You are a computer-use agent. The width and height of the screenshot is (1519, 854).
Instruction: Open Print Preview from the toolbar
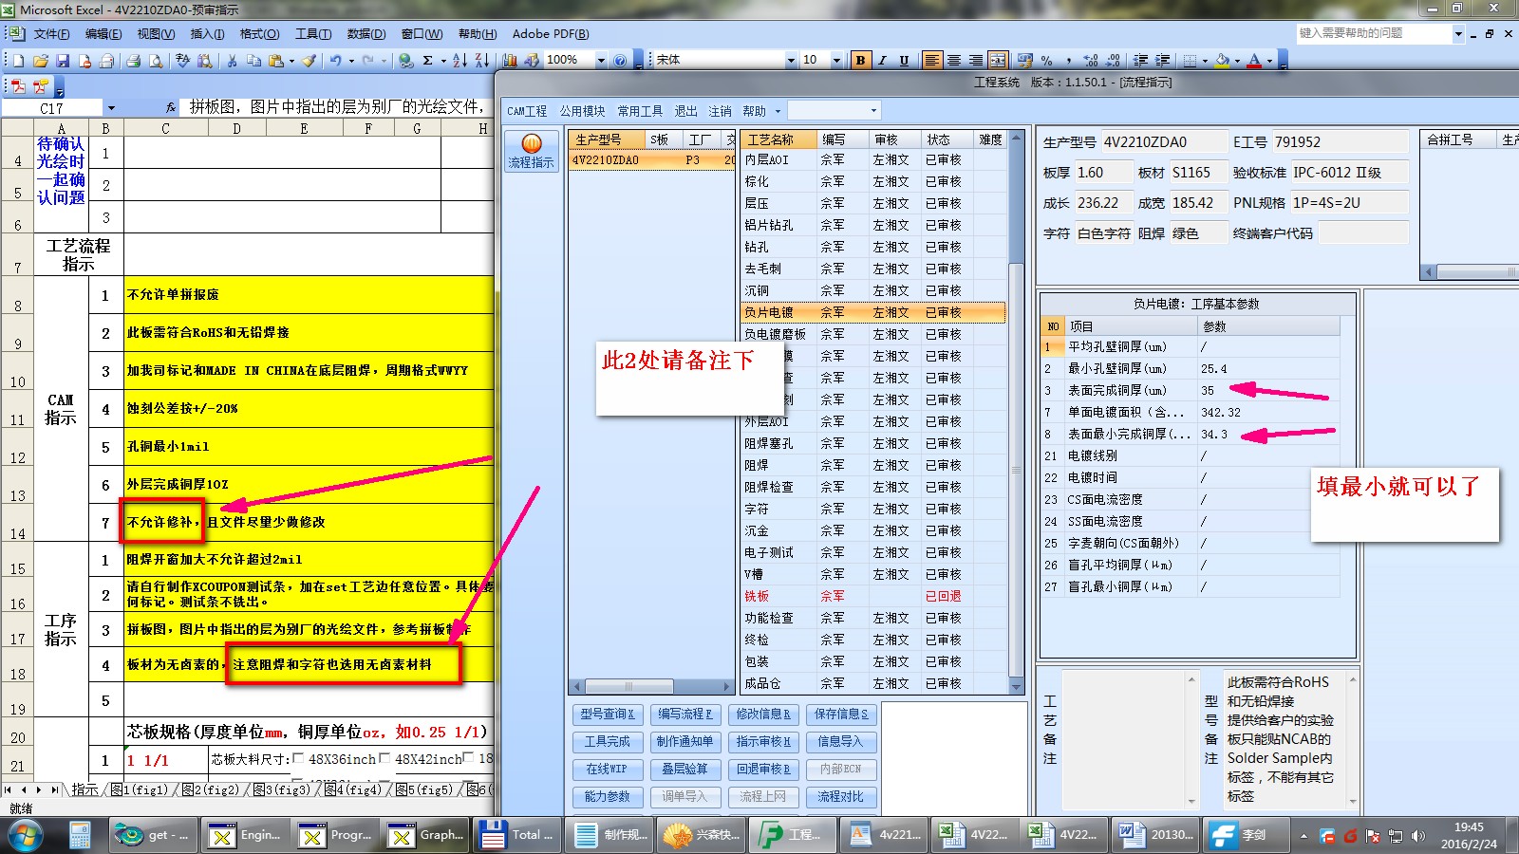click(156, 60)
